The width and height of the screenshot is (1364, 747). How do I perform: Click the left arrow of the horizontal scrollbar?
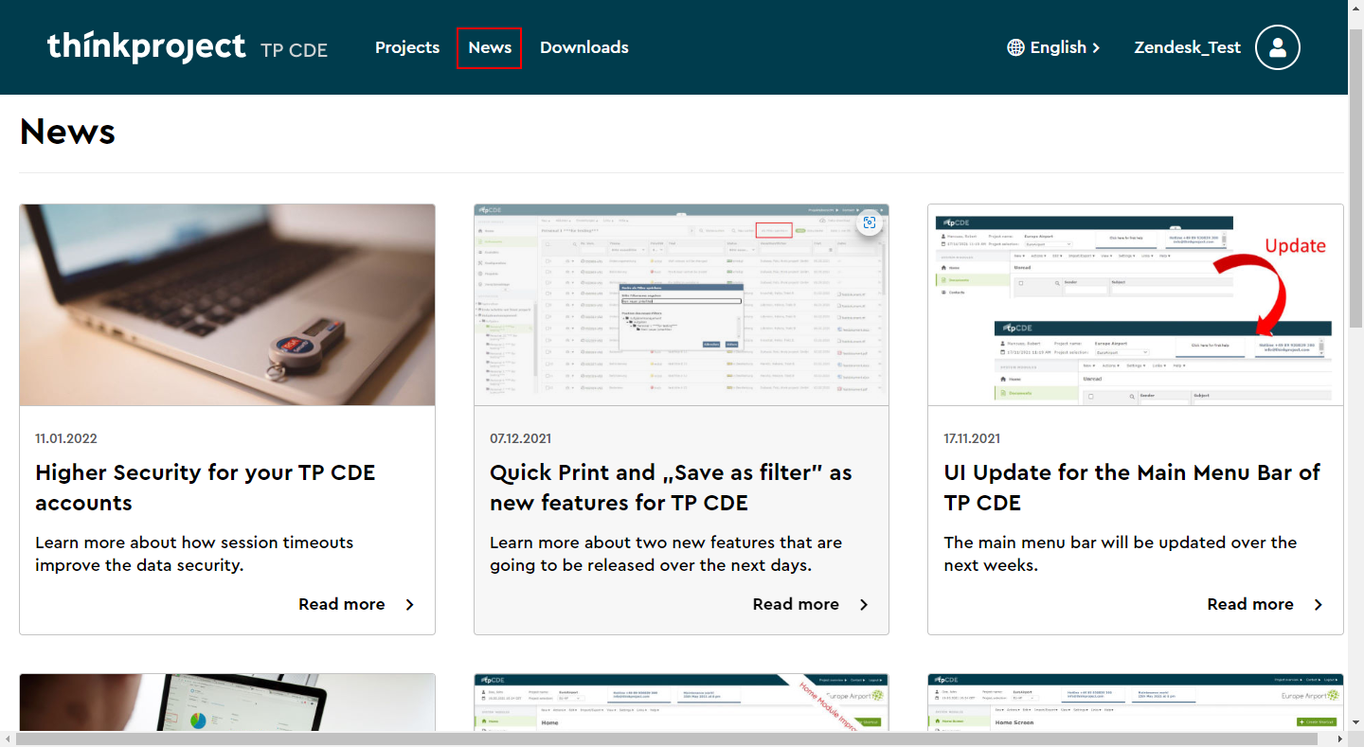coord(8,739)
